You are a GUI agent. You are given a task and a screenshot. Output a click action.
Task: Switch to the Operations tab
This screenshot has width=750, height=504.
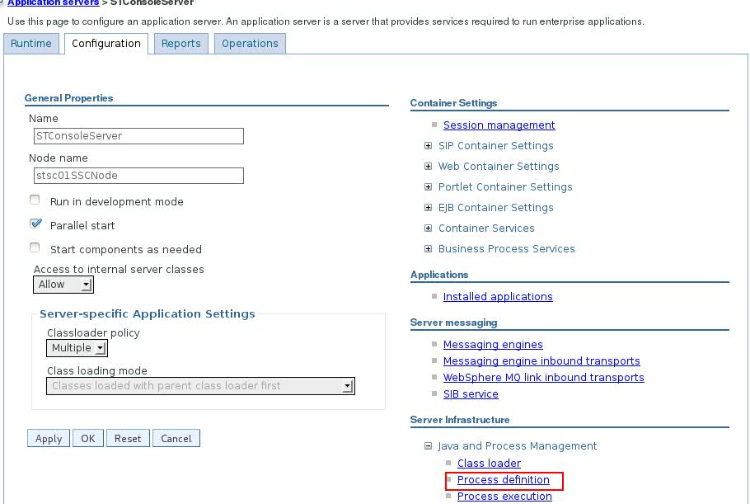click(x=250, y=44)
